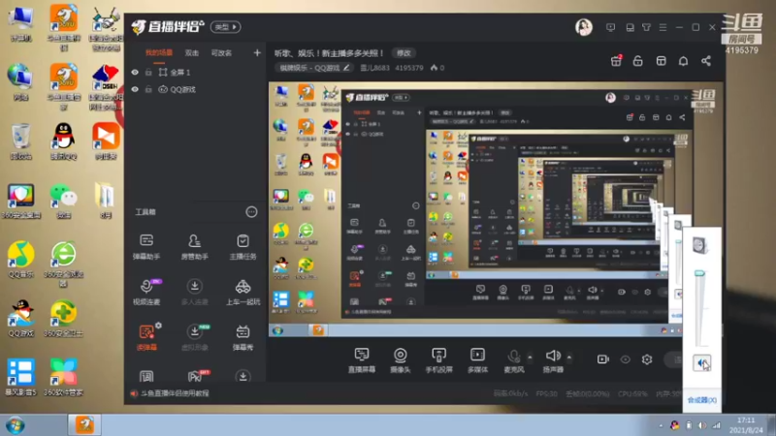Viewport: 776px width, 436px height.
Task: Add 手机投屏 phone cast source
Action: [x=439, y=359]
